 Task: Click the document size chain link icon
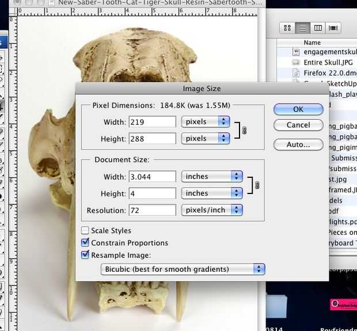pos(257,185)
